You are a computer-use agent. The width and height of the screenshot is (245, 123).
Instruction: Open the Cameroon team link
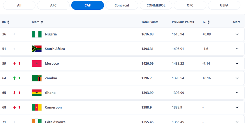pyautogui.click(x=53, y=107)
